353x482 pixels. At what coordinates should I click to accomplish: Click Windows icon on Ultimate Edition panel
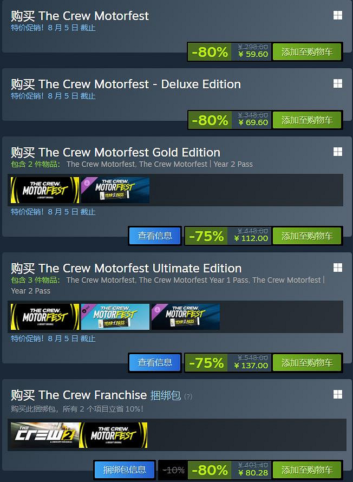[338, 268]
